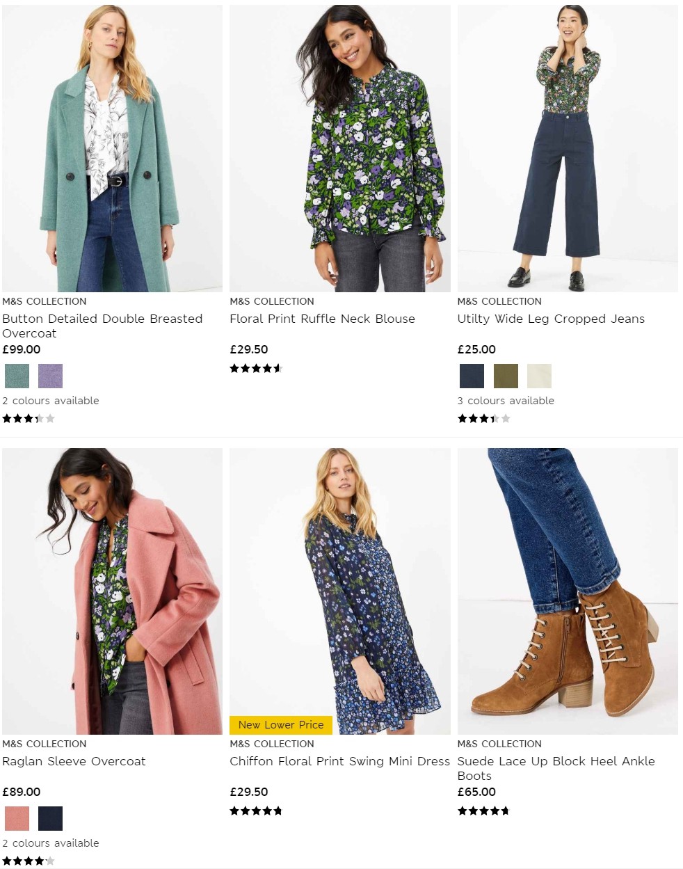Image resolution: width=683 pixels, height=869 pixels.
Task: Pick the navy swatch for the cropped jeans
Action: click(x=471, y=376)
